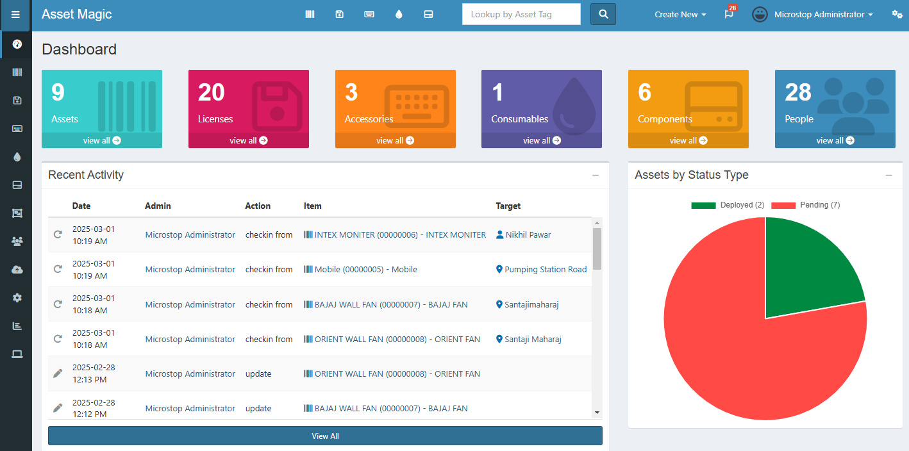This screenshot has height=451, width=909.
Task: View all on the People card
Action: click(x=835, y=140)
